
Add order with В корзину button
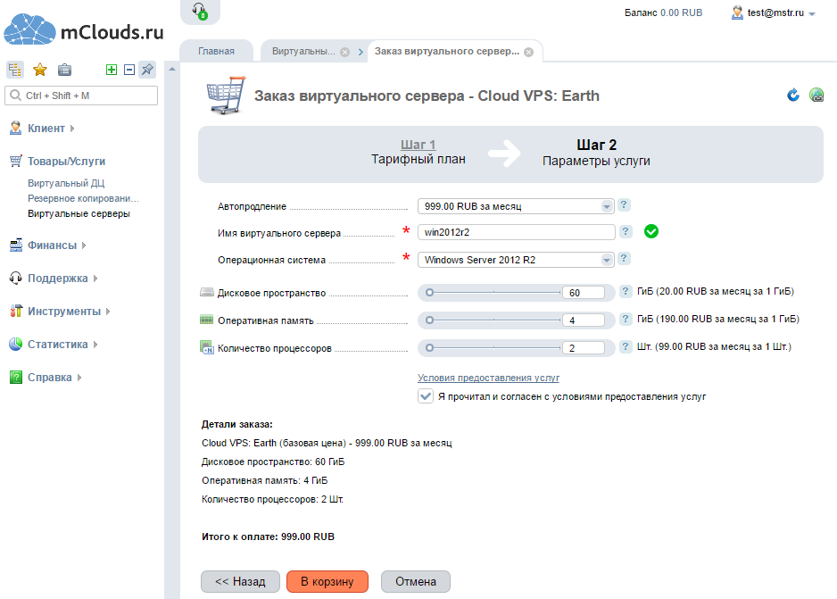pyautogui.click(x=327, y=581)
